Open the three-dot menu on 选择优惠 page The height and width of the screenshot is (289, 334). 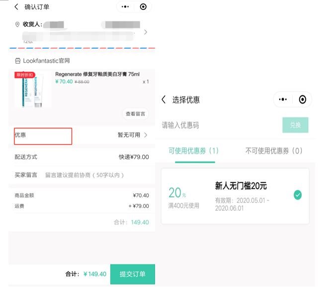283,99
